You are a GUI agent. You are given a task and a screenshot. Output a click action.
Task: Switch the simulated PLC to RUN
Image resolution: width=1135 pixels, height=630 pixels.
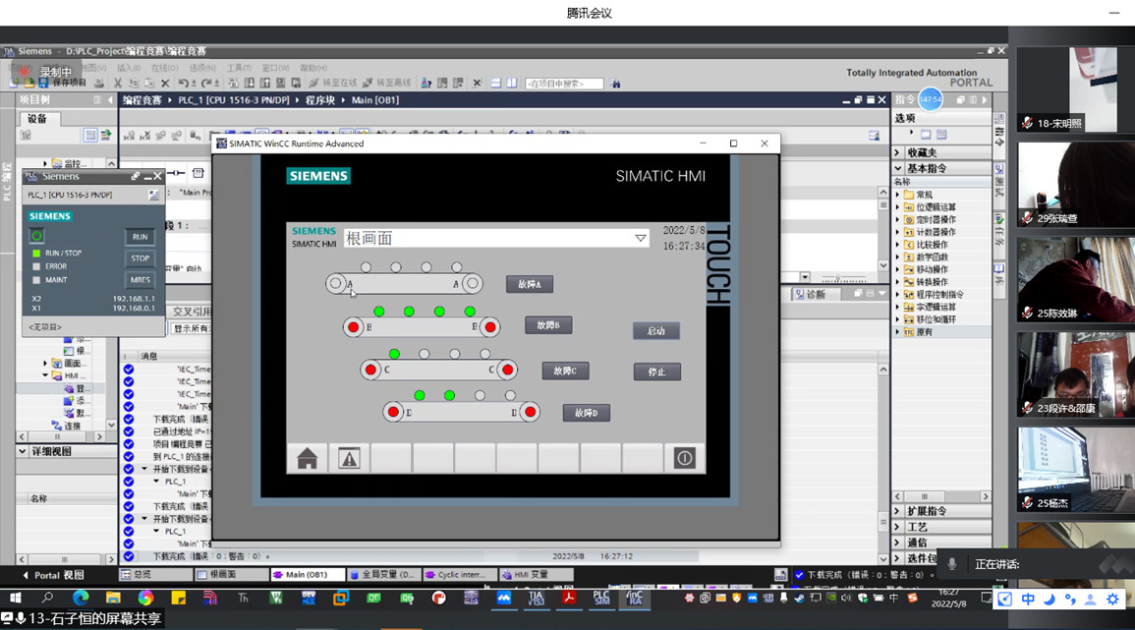pos(140,237)
